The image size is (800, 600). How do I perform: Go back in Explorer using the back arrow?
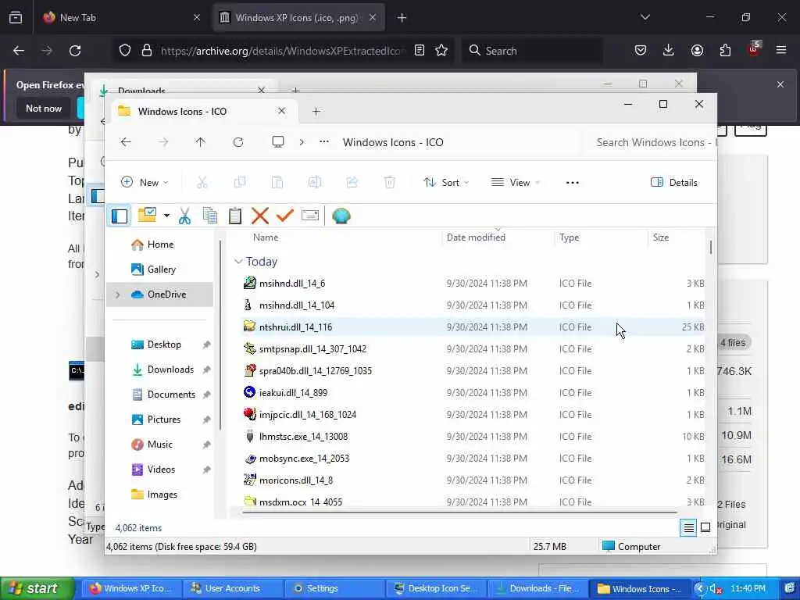(x=126, y=142)
